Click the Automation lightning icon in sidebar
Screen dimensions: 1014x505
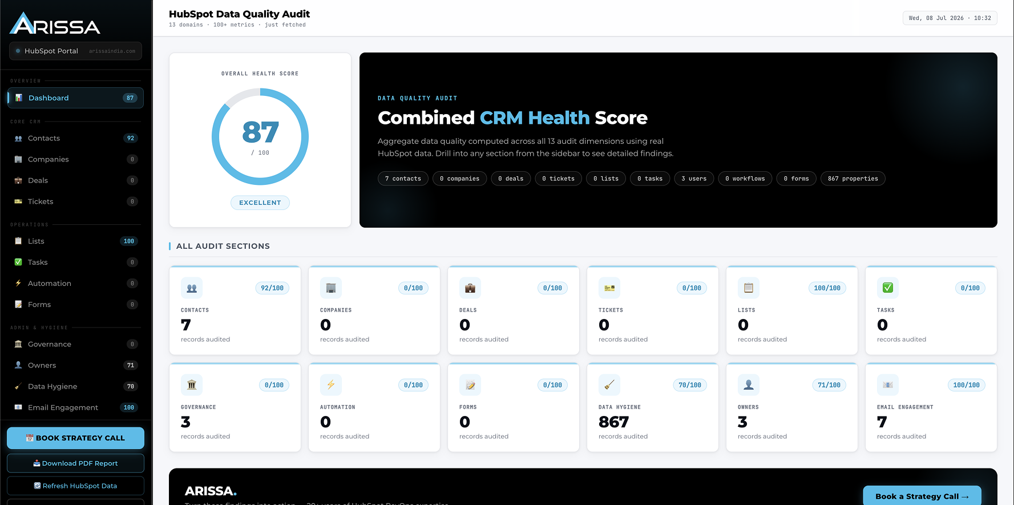click(18, 283)
